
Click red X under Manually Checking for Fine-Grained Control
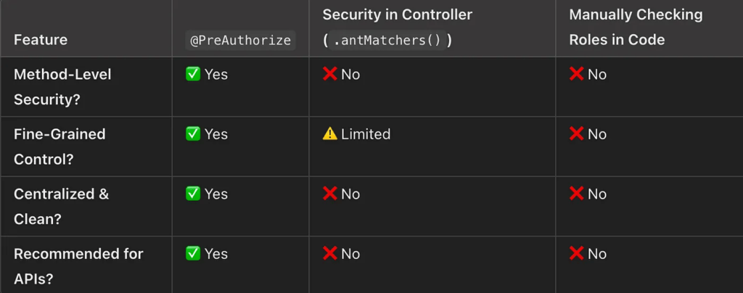click(577, 133)
